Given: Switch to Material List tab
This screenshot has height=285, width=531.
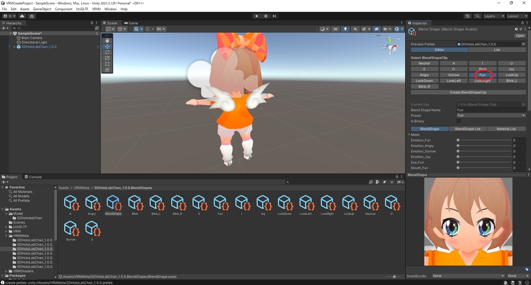Looking at the screenshot, I should point(506,129).
